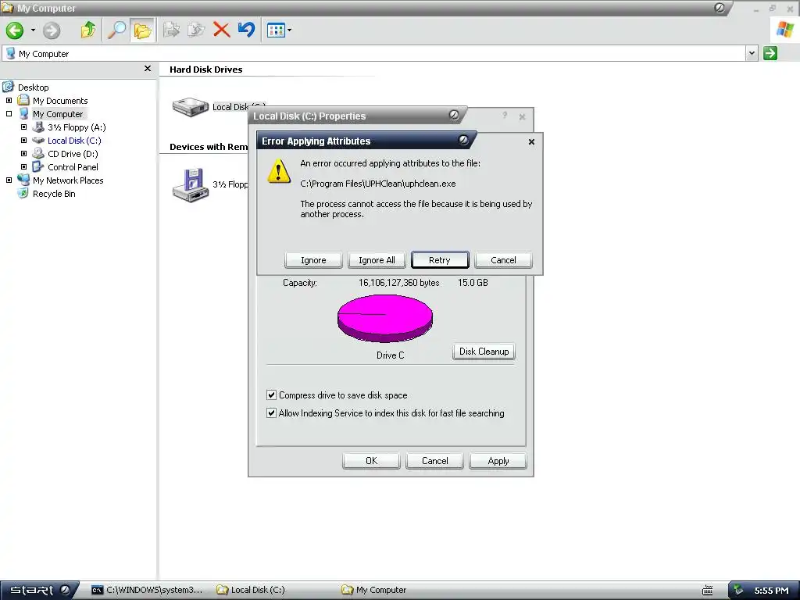Toggle Compress drive to save disk space
This screenshot has width=800, height=600.
click(271, 395)
